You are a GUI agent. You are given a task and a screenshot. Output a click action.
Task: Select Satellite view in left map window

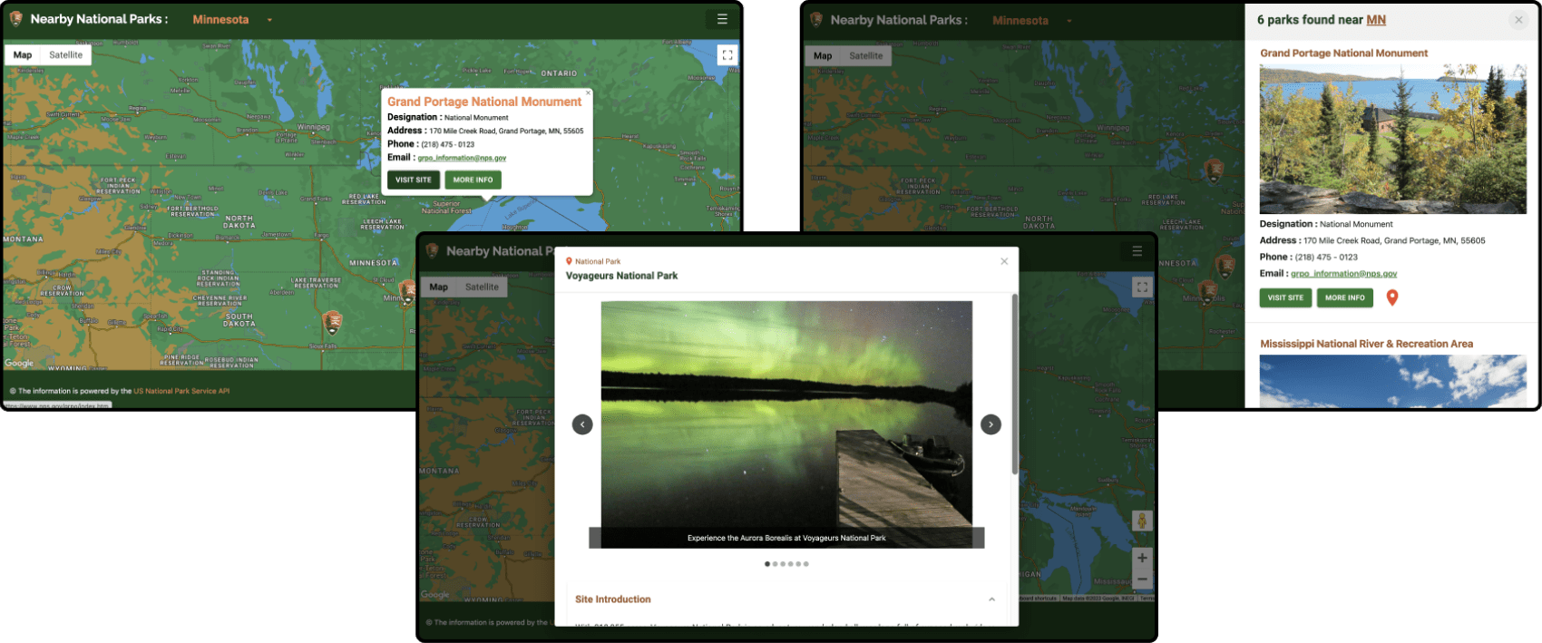[x=65, y=55]
